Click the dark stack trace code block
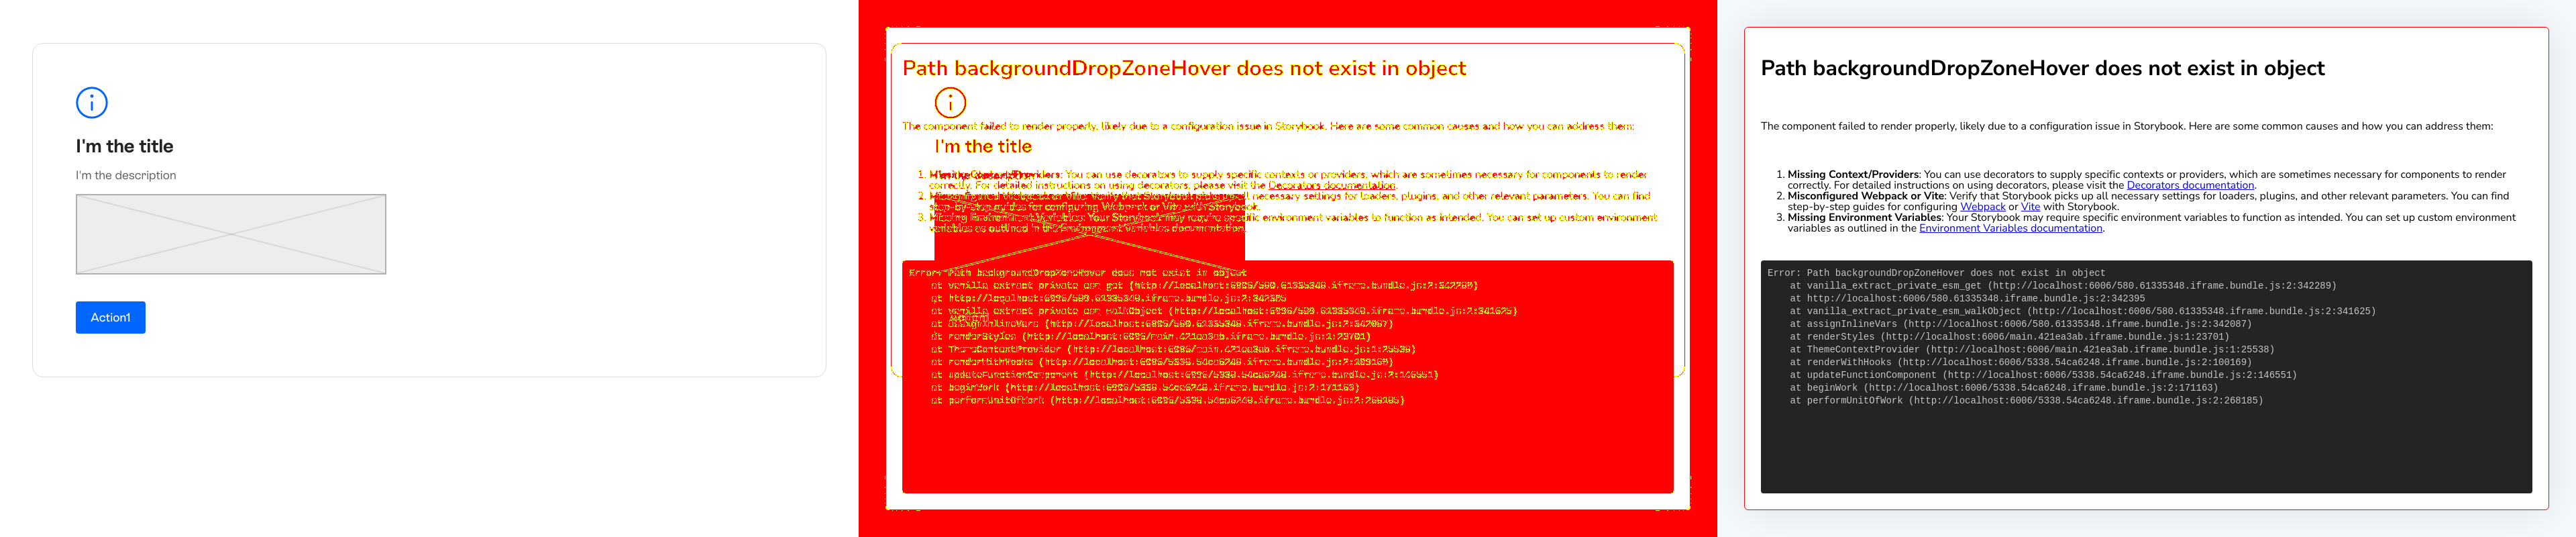 click(x=2146, y=377)
